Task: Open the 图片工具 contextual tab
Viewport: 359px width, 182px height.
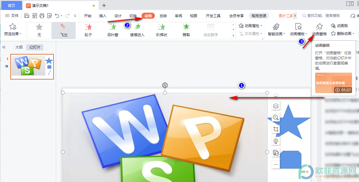Action: point(286,16)
